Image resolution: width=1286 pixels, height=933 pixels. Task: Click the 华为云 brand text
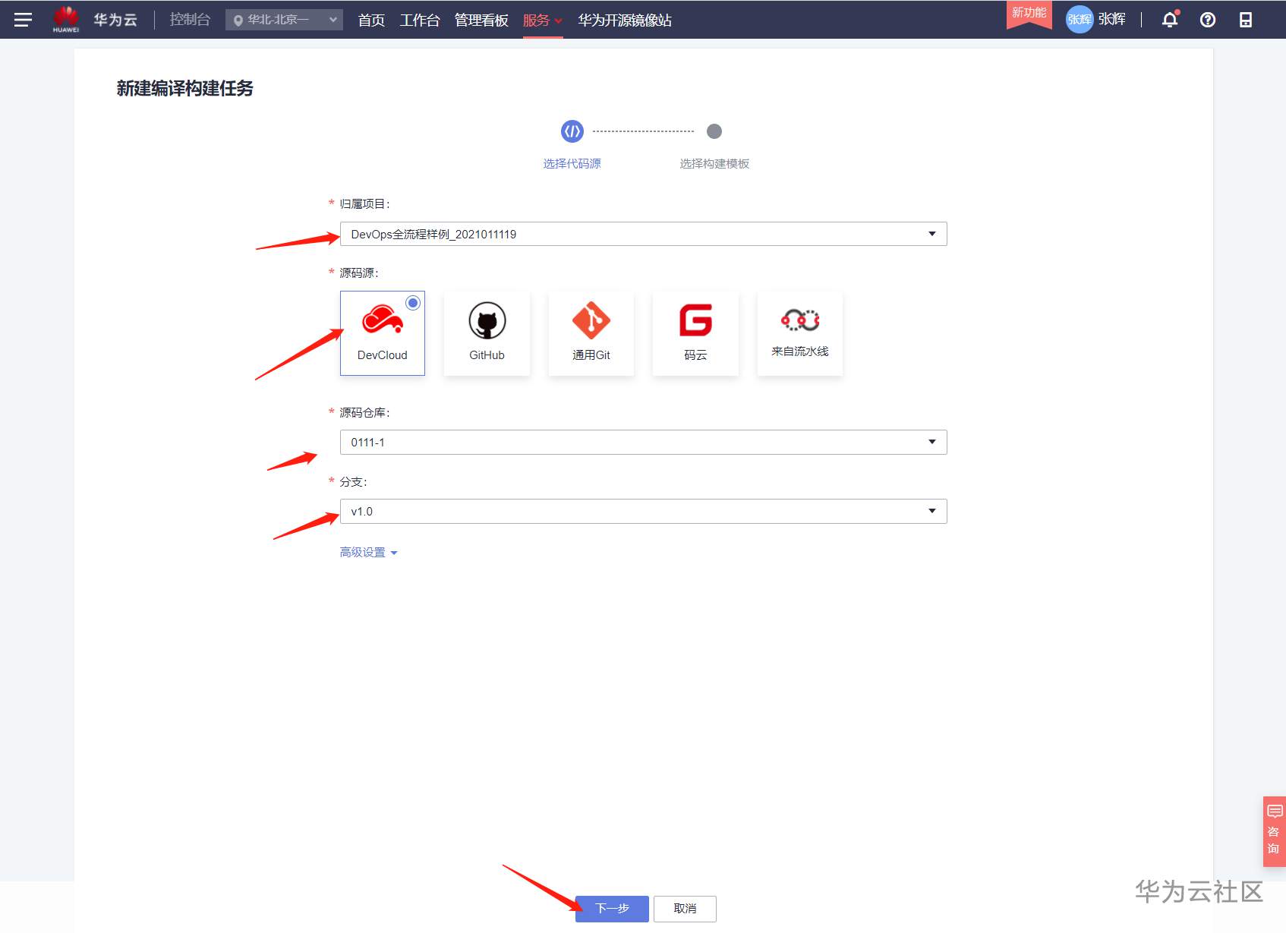coord(115,20)
